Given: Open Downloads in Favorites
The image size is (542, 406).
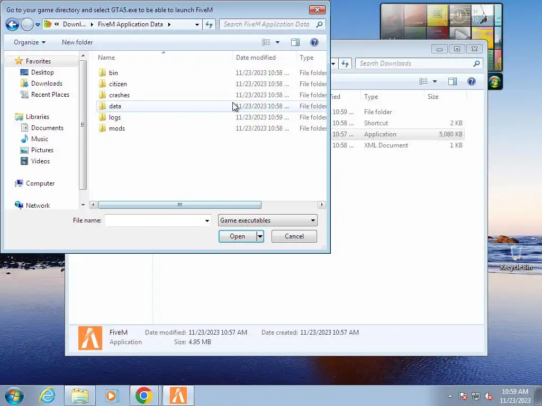Looking at the screenshot, I should tap(42, 83).
